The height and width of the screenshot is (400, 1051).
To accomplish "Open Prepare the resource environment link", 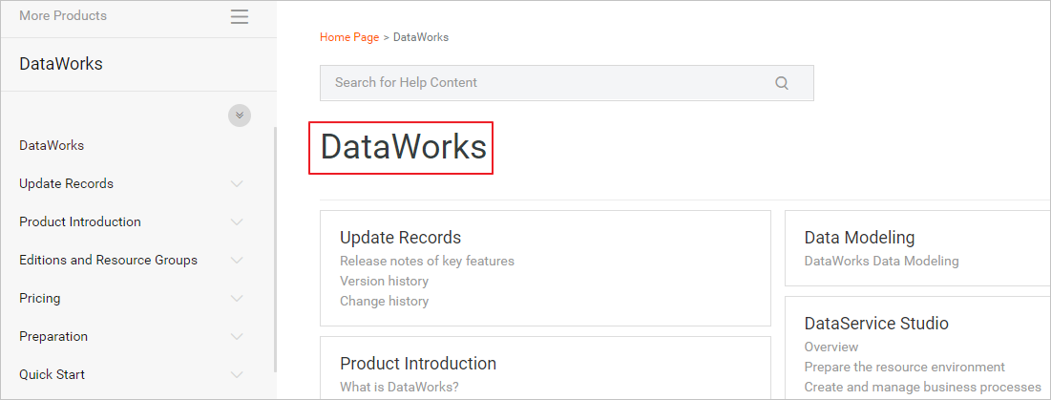I will (x=905, y=368).
